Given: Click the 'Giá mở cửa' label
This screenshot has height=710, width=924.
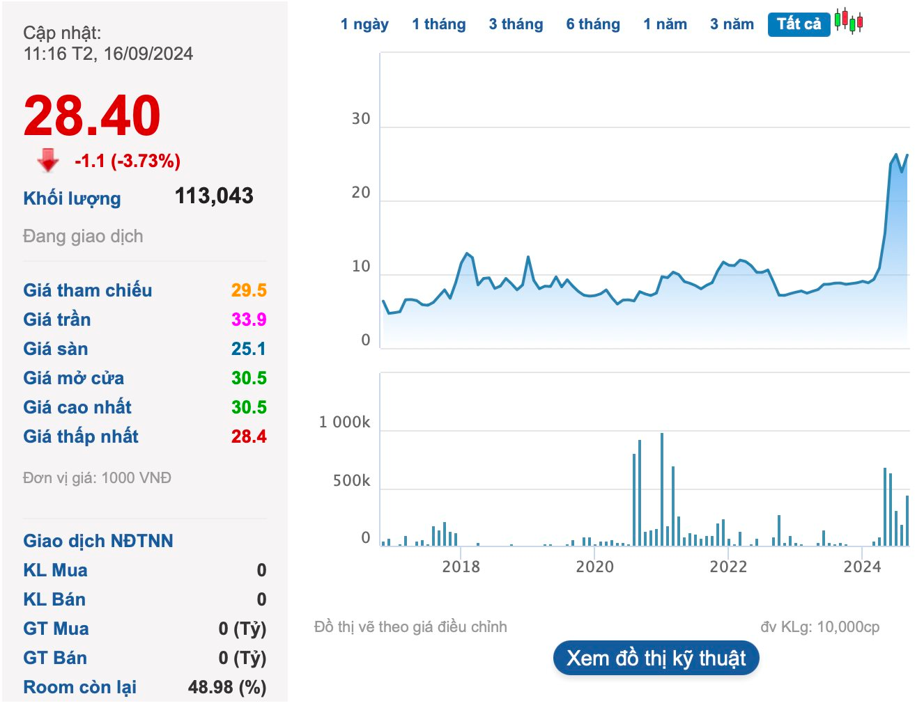Looking at the screenshot, I should [x=74, y=378].
